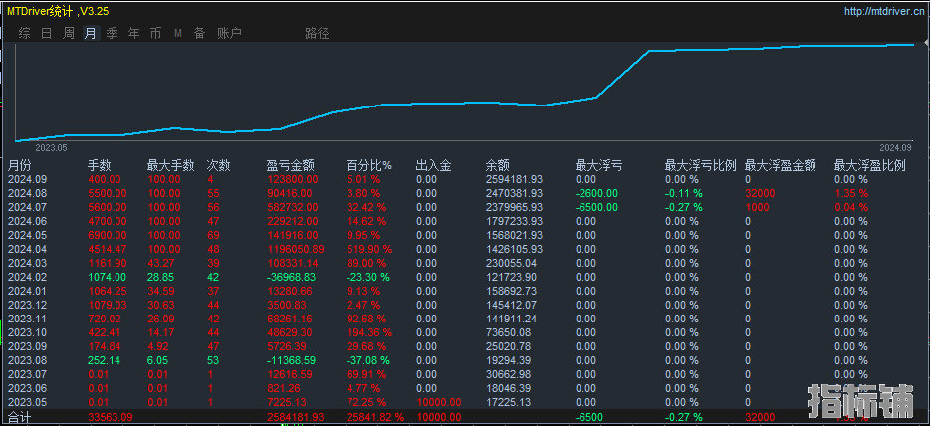Select the 币 currency tab
This screenshot has width=930, height=426.
(x=156, y=33)
